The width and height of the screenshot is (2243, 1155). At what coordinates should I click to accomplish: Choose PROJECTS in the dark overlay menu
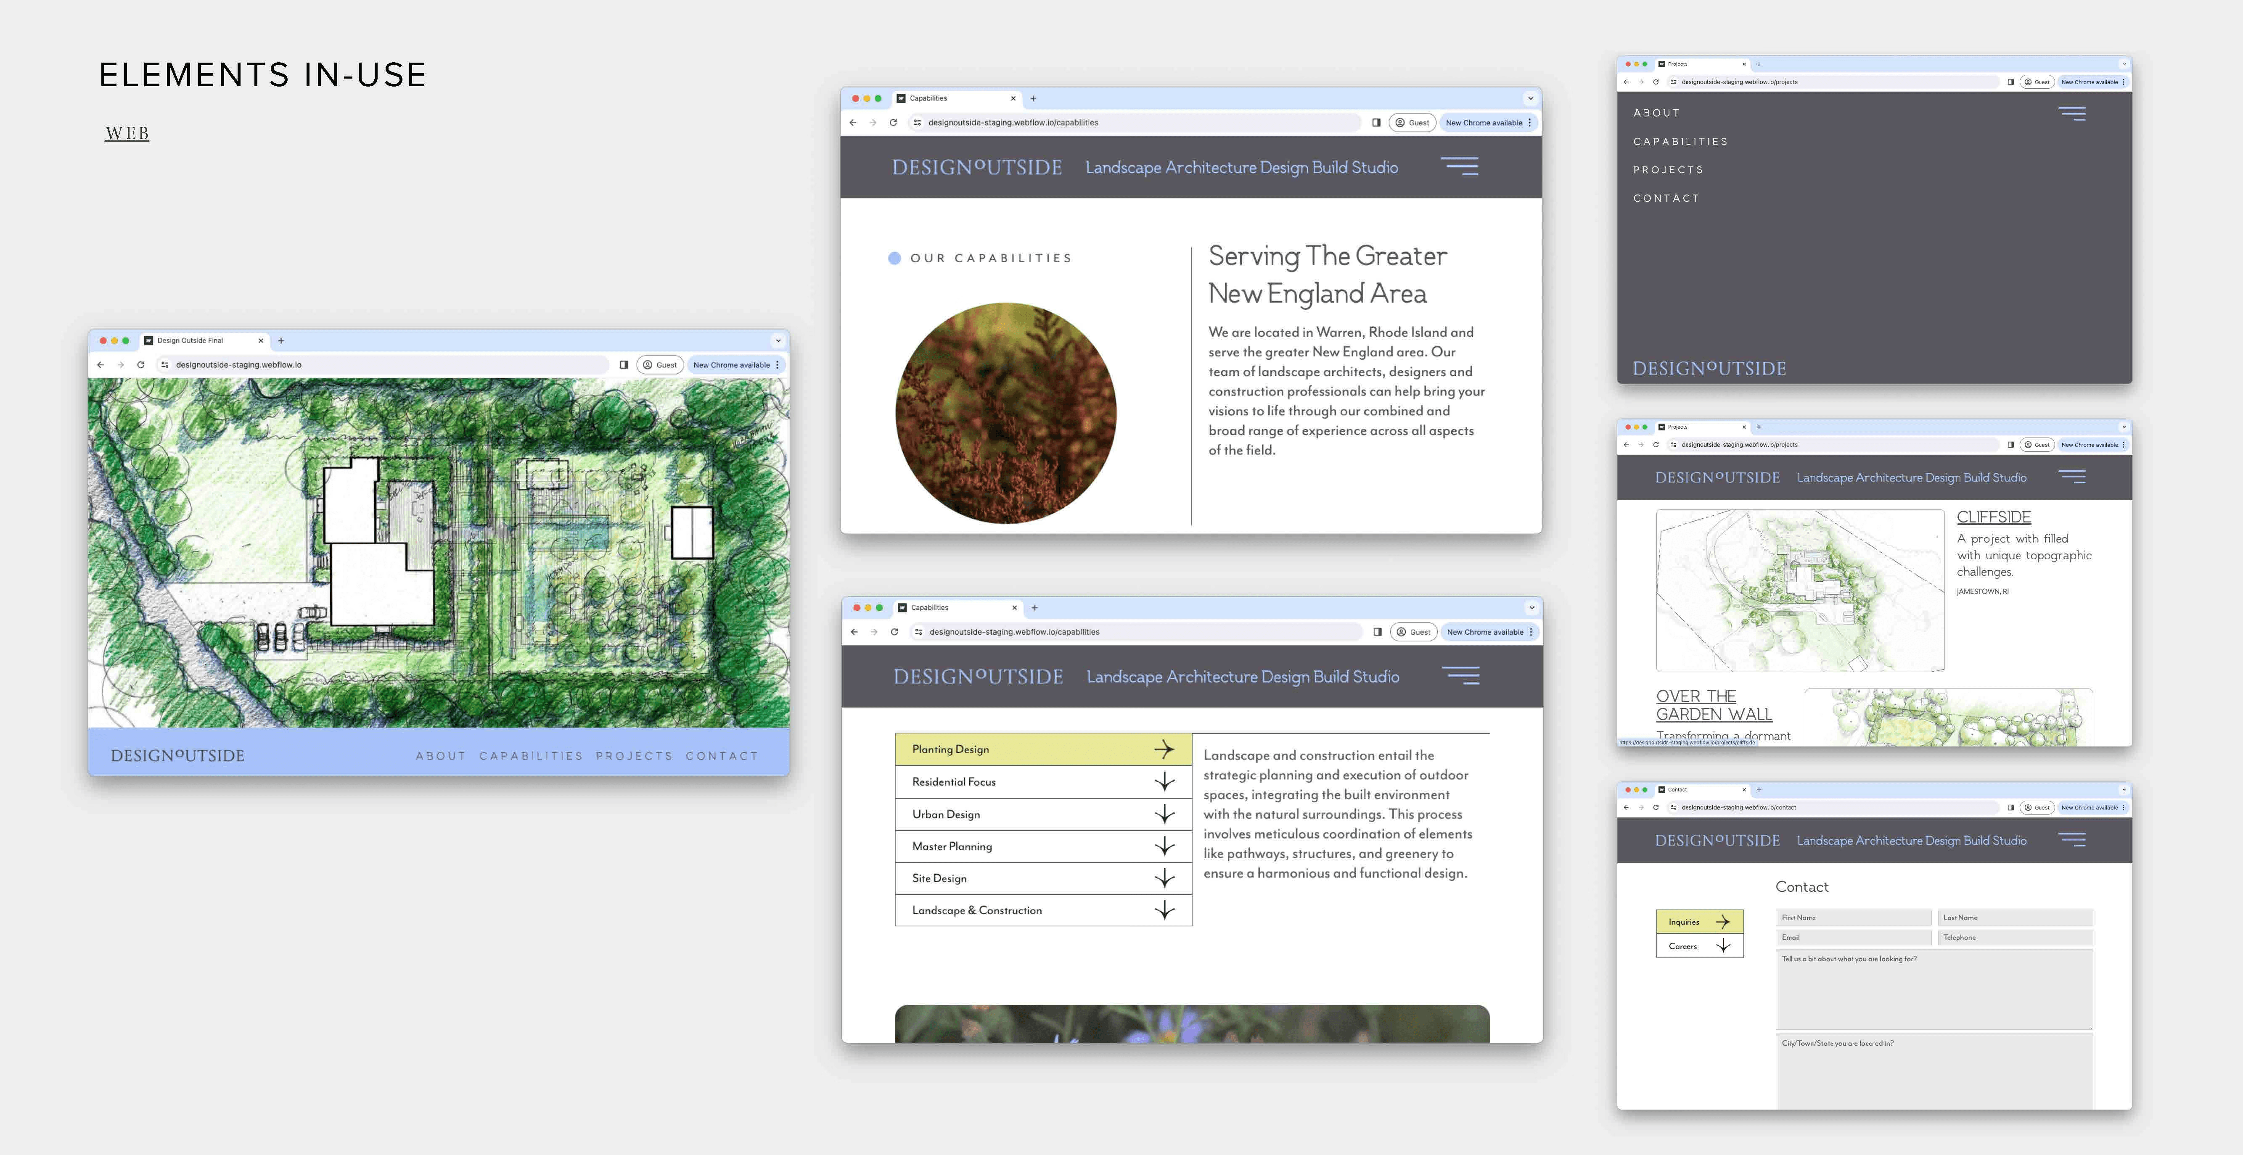point(1667,170)
